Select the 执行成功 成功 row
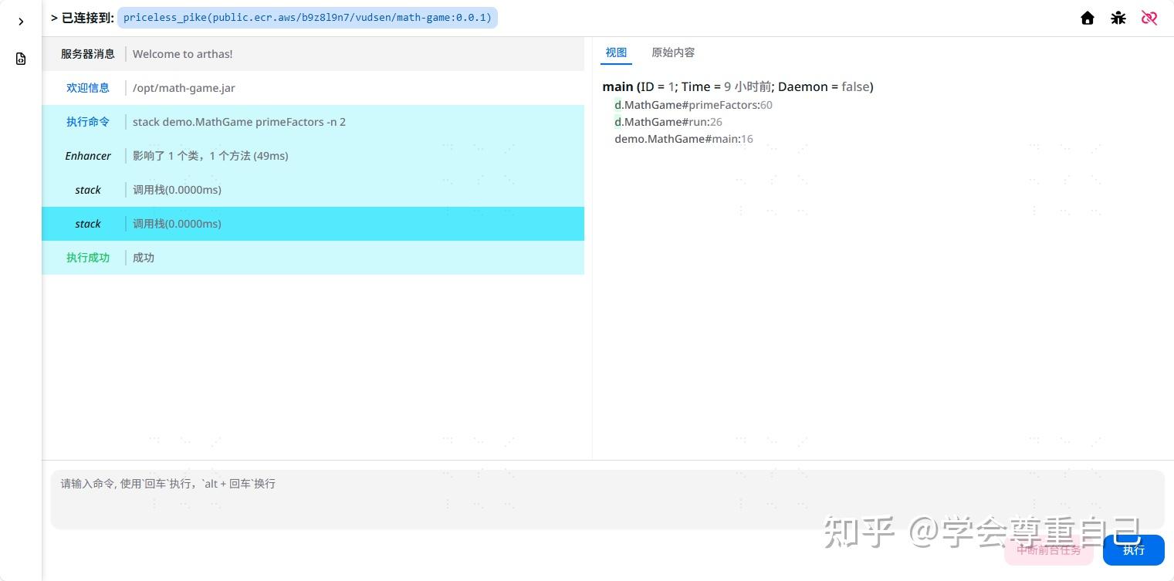1174x581 pixels. coord(313,258)
